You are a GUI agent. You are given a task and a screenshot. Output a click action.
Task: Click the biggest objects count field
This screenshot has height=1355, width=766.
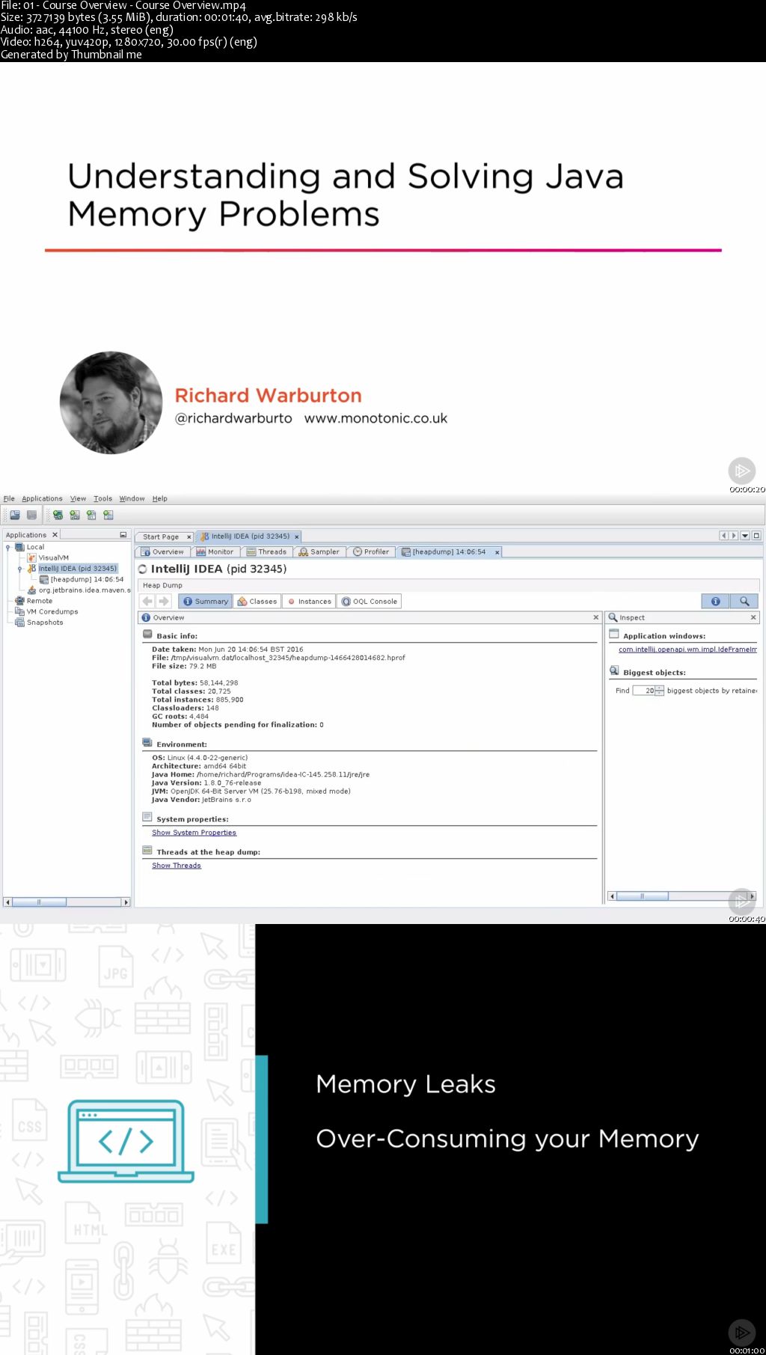pos(643,691)
